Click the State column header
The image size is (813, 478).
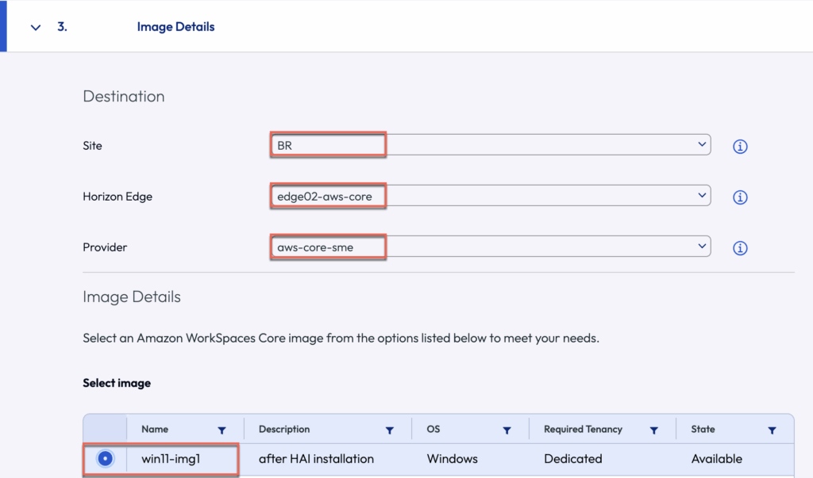(703, 430)
